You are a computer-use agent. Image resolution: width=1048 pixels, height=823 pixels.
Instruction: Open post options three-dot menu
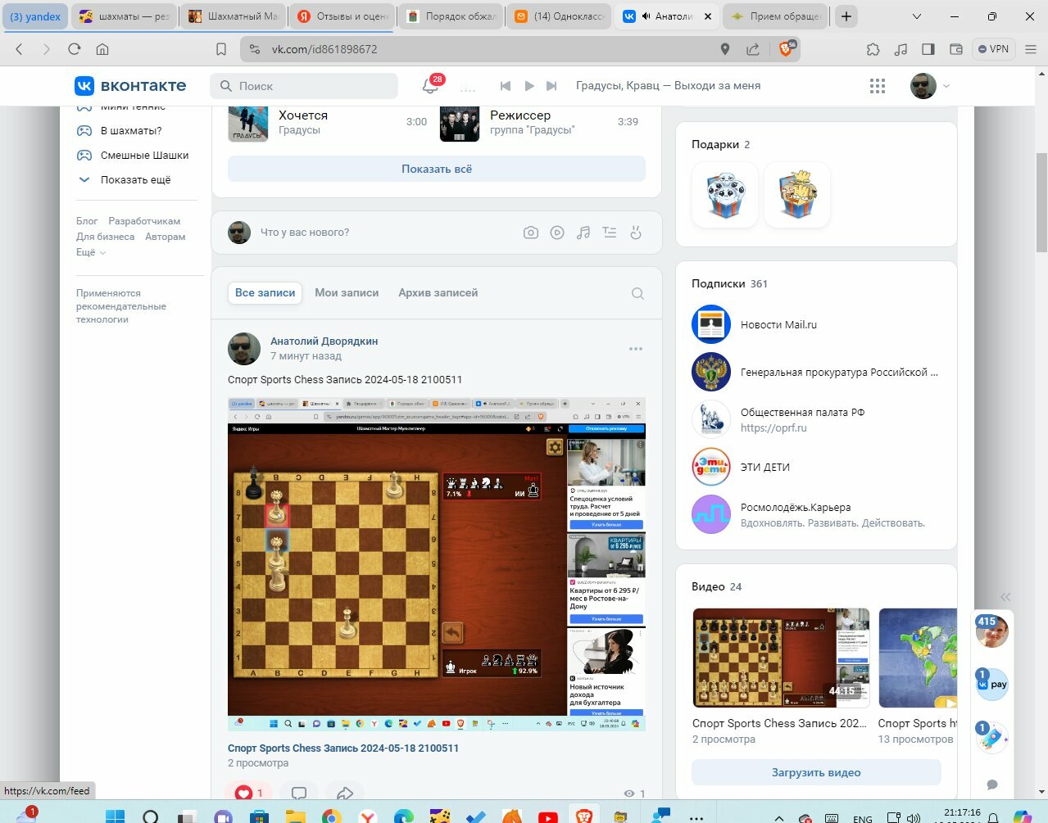pyautogui.click(x=636, y=349)
